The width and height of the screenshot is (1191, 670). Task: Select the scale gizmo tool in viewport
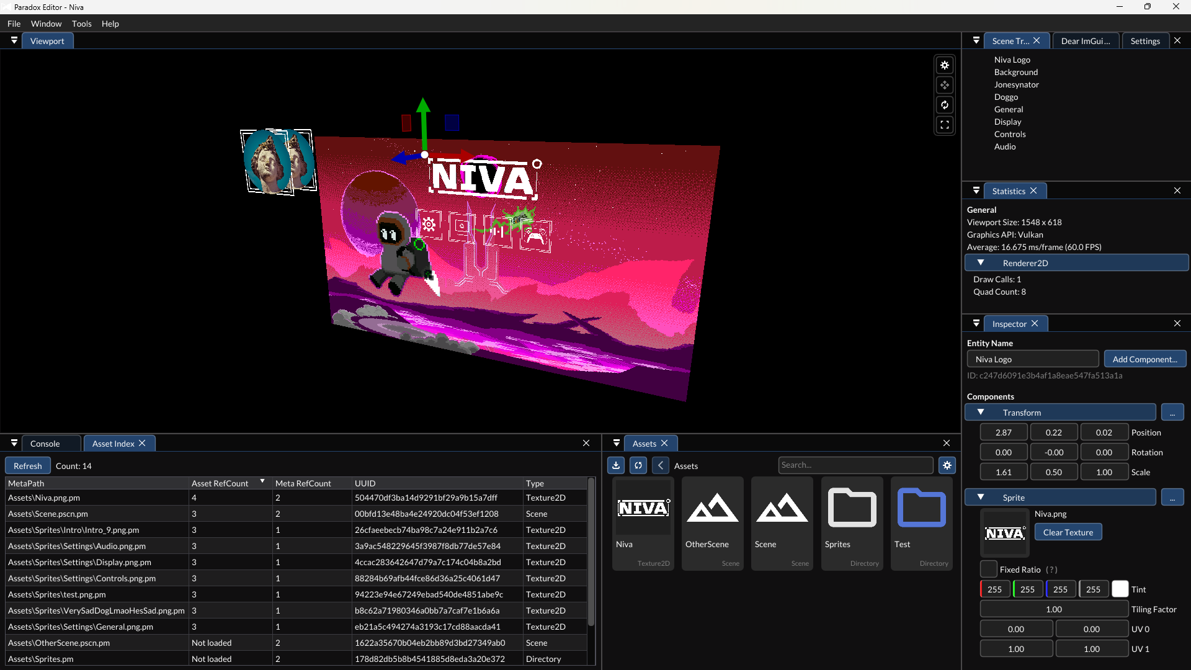click(945, 125)
